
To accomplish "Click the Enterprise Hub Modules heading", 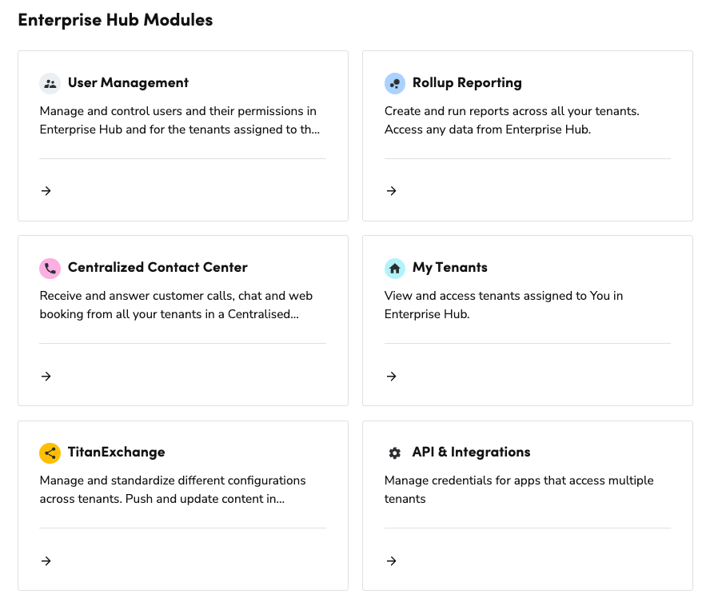I will [x=115, y=19].
